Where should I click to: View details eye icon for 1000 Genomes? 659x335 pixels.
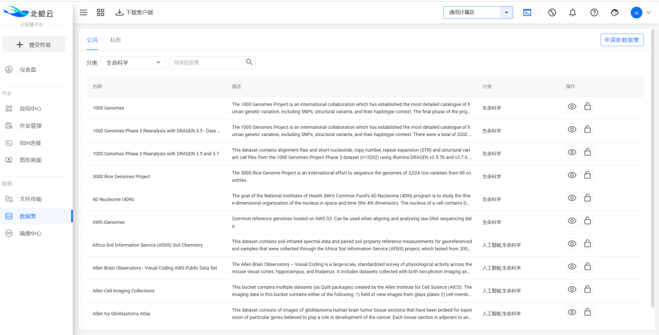coord(572,107)
